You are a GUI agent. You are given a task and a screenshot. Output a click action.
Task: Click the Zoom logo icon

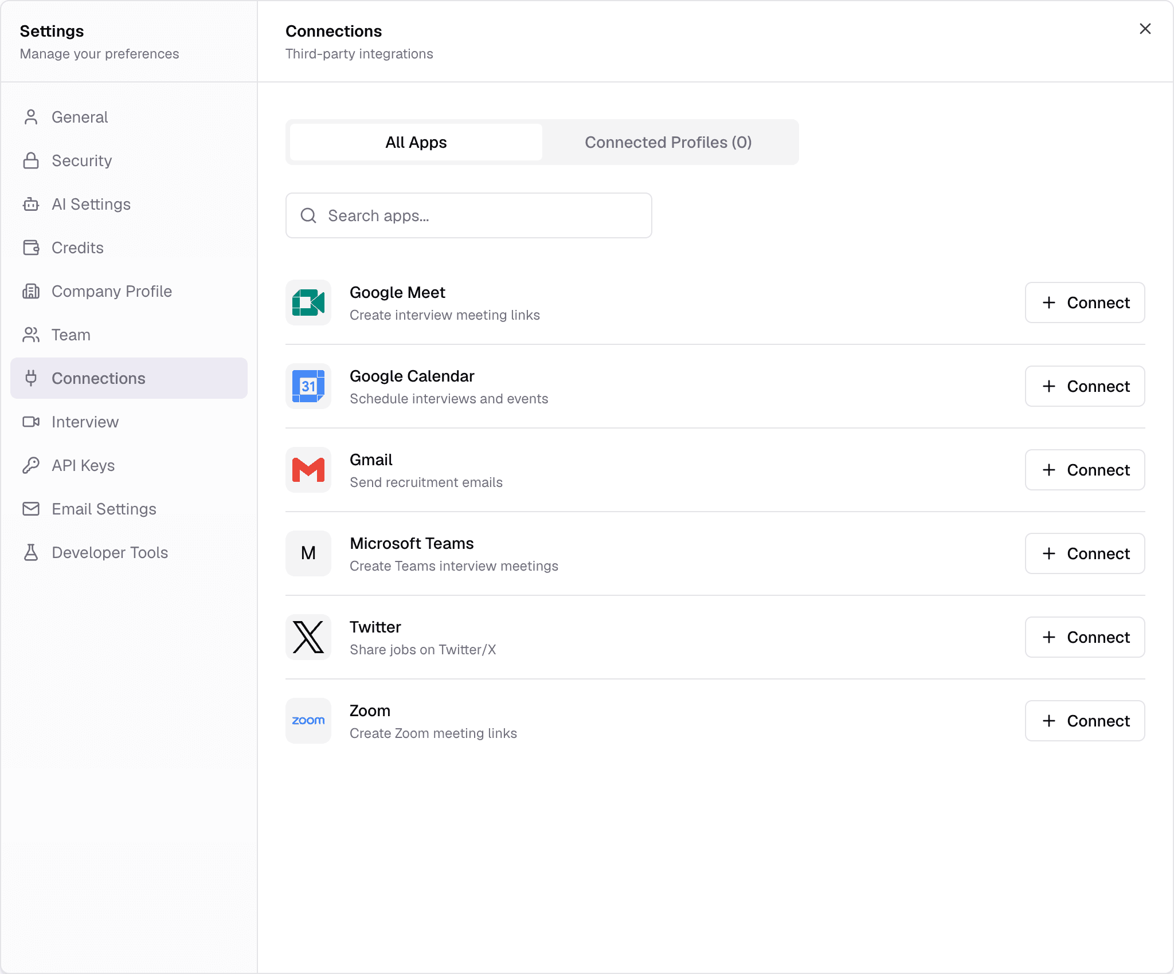308,721
